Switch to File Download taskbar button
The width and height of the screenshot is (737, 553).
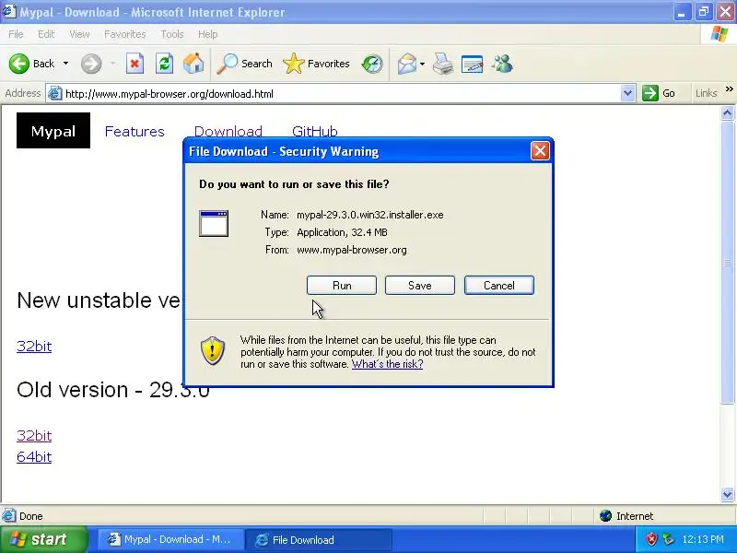click(x=319, y=539)
